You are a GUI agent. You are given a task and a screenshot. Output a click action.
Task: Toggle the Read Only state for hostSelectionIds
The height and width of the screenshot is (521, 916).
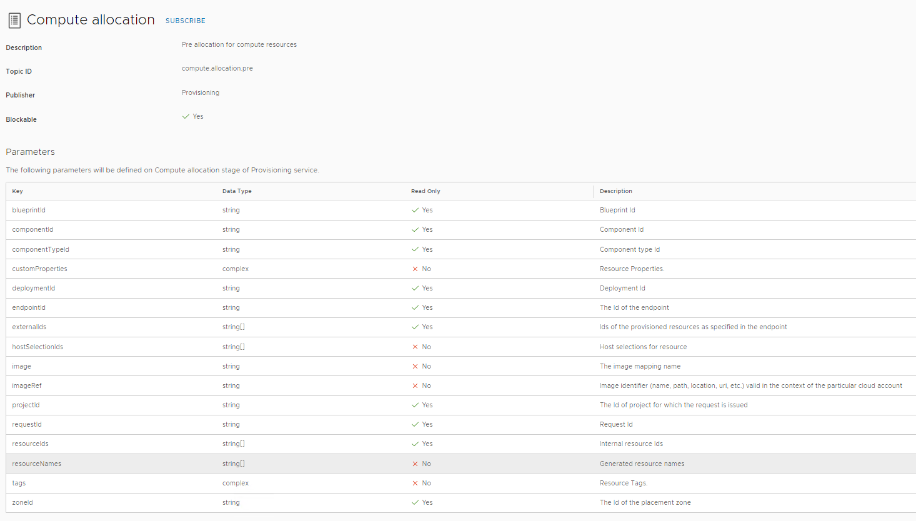pyautogui.click(x=414, y=347)
